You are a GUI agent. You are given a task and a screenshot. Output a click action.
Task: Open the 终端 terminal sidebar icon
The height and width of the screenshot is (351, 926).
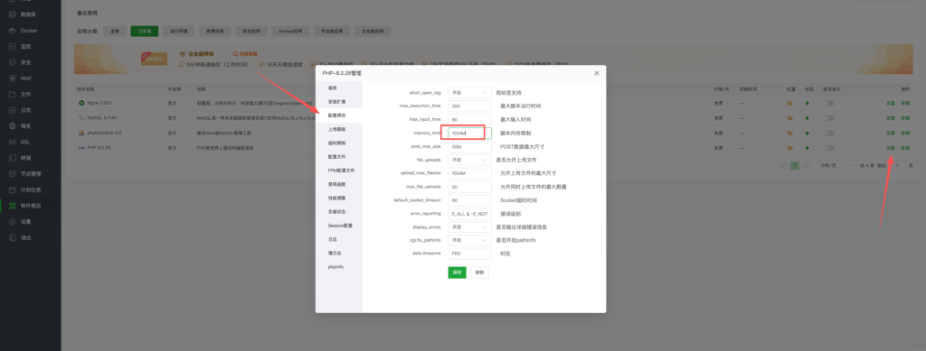coord(13,158)
